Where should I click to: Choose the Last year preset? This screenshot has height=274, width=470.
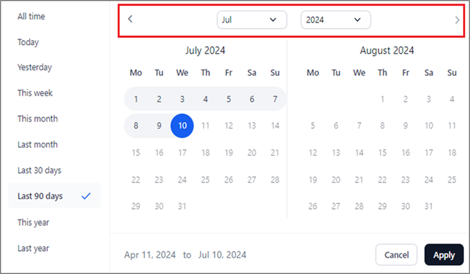tap(33, 248)
